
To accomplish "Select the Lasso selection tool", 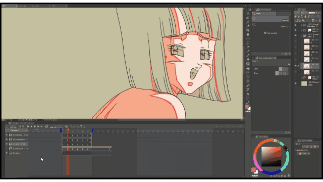I will (x=248, y=43).
